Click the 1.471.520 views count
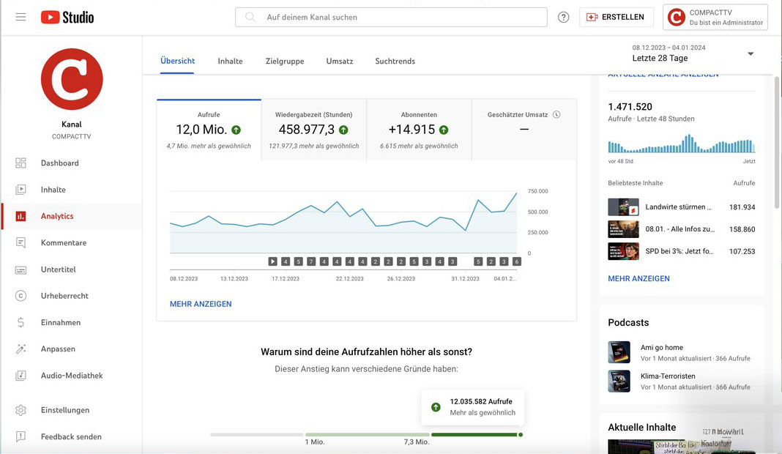Screen dimensions: 782x454 (x=630, y=107)
